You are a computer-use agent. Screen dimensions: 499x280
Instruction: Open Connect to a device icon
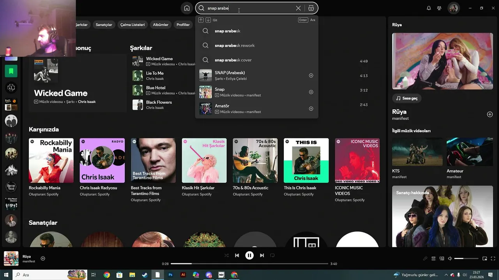click(x=442, y=259)
